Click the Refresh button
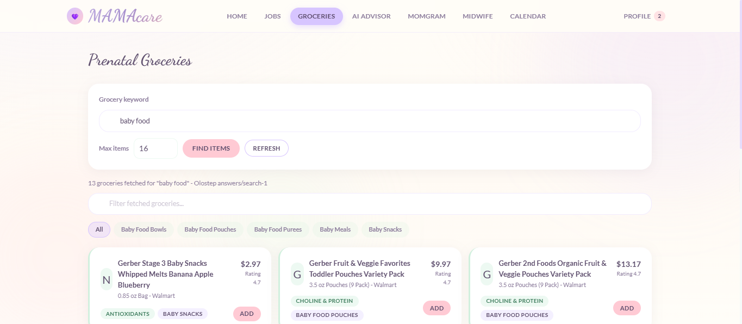This screenshot has height=324, width=742. (266, 148)
